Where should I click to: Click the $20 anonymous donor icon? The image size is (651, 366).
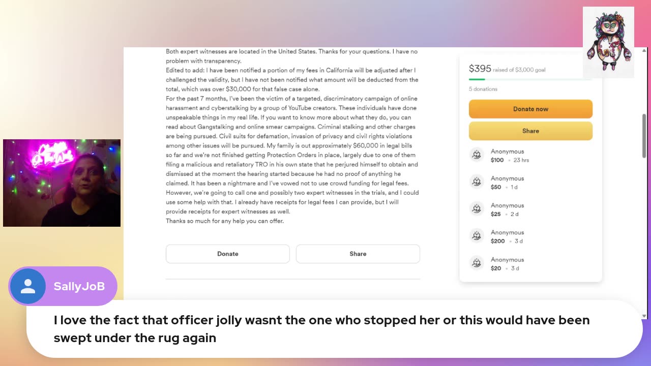(477, 263)
